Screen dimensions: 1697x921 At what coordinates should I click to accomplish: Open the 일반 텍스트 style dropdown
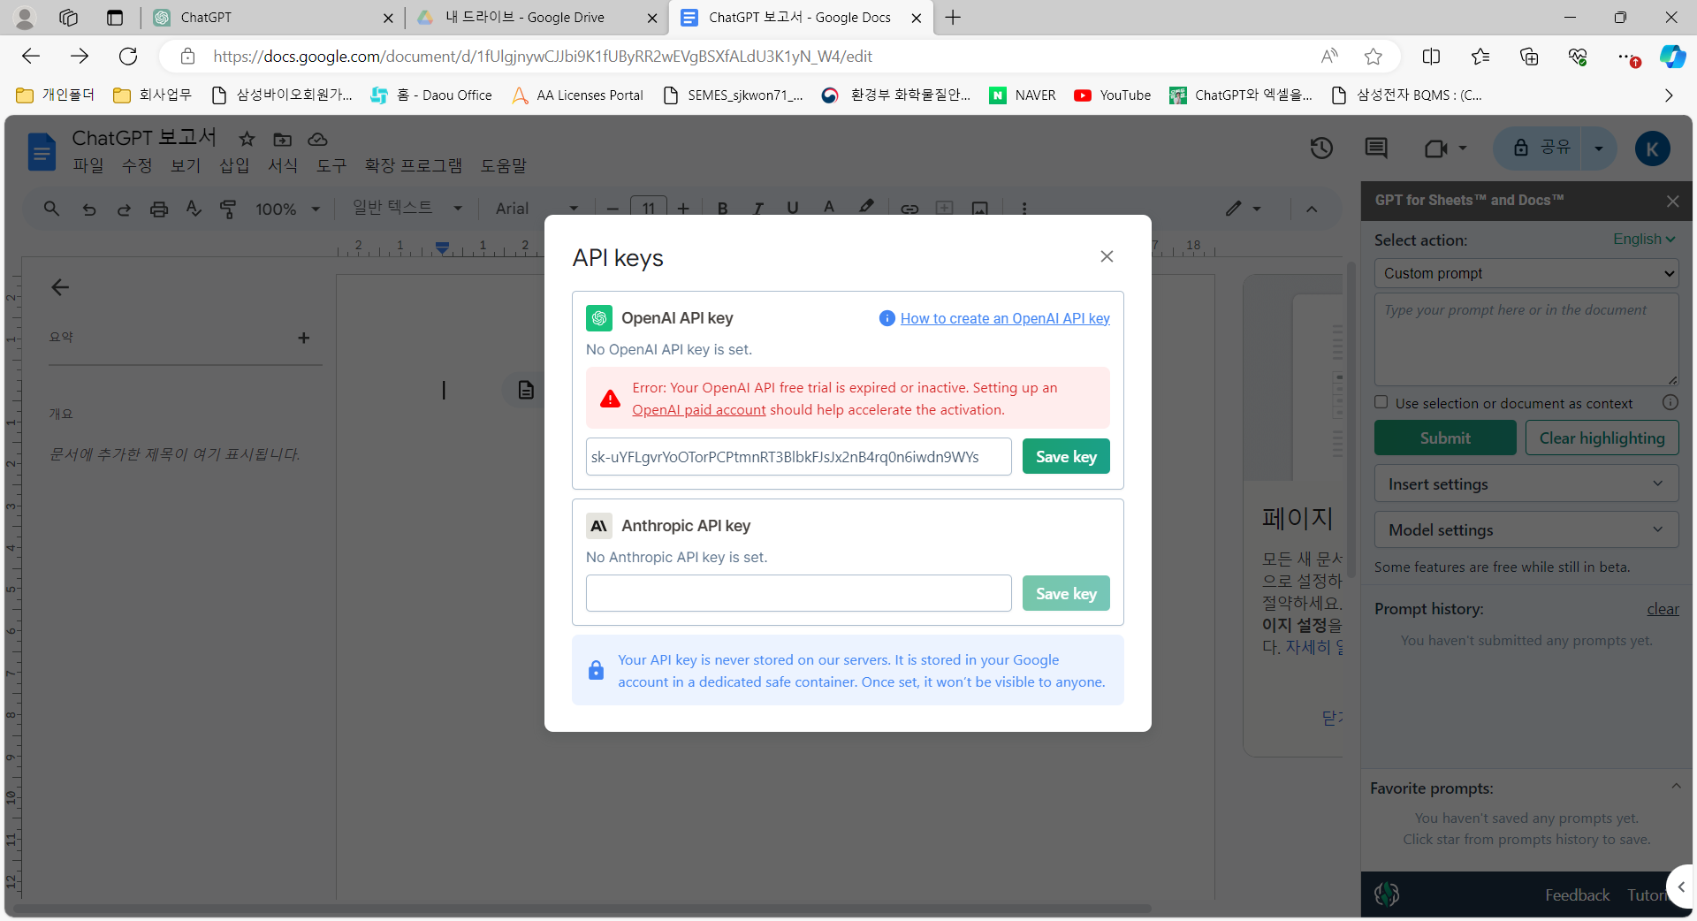(x=407, y=208)
